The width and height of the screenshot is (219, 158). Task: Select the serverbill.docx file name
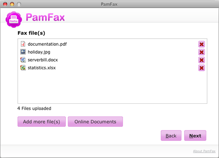(x=43, y=60)
